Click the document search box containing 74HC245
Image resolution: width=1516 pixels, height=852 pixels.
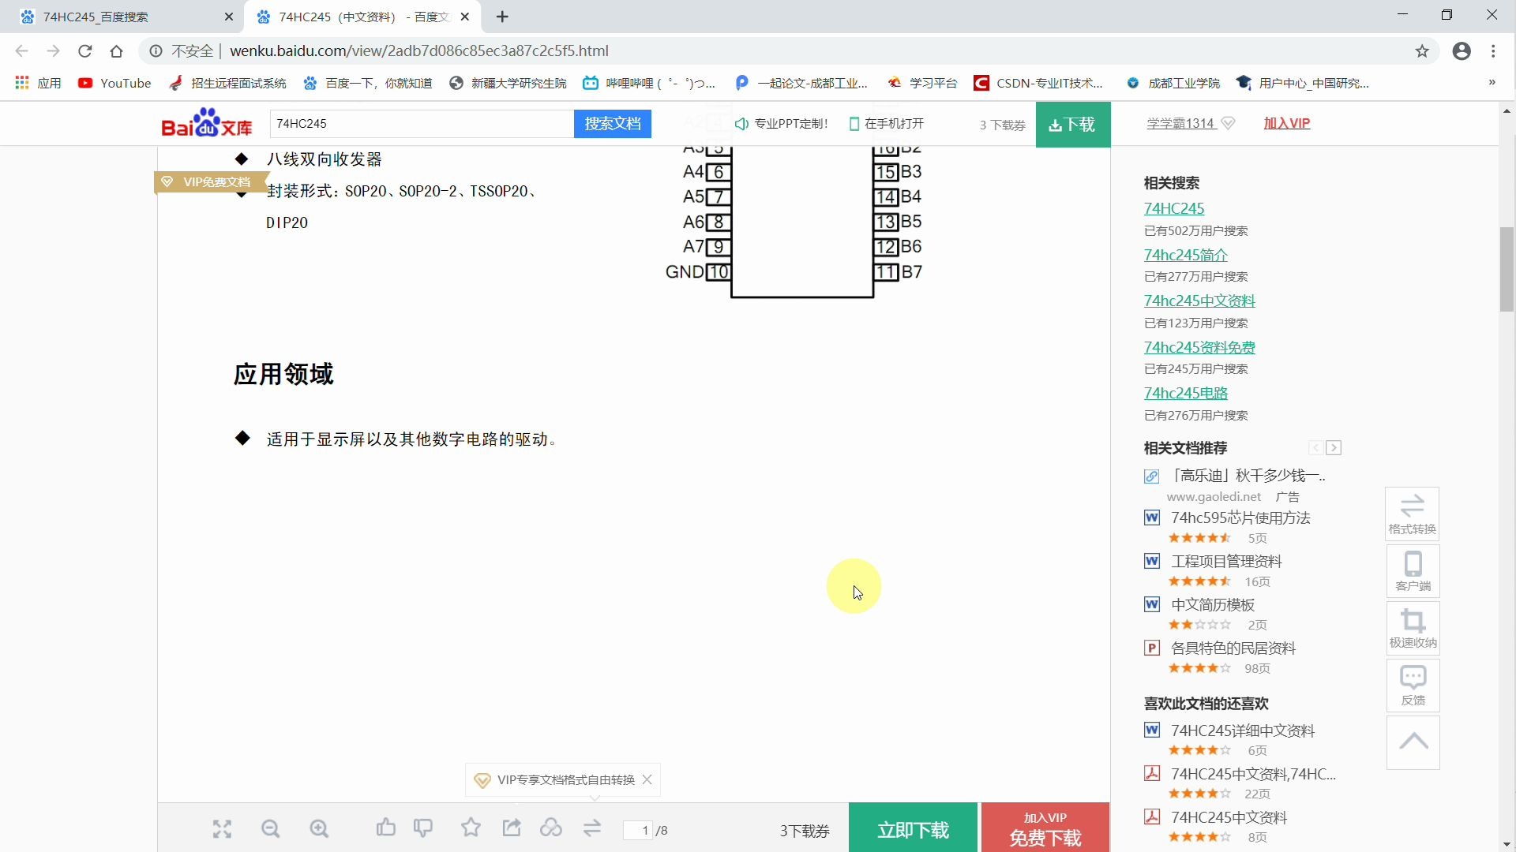pyautogui.click(x=422, y=124)
